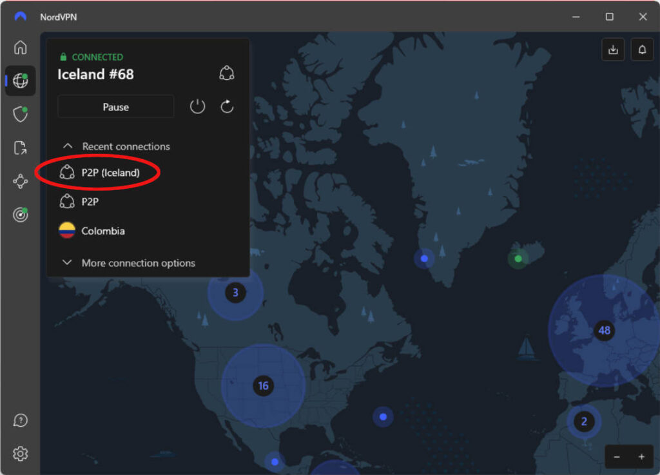
Task: Expand More connection options
Action: [x=128, y=263]
